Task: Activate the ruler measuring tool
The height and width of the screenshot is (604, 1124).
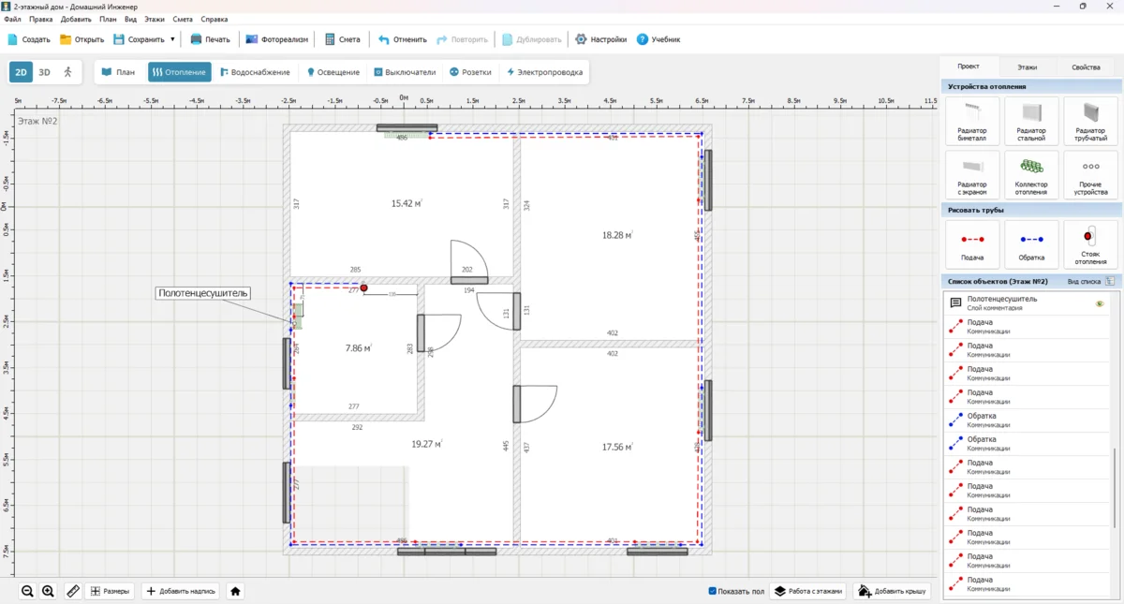Action: [x=73, y=591]
